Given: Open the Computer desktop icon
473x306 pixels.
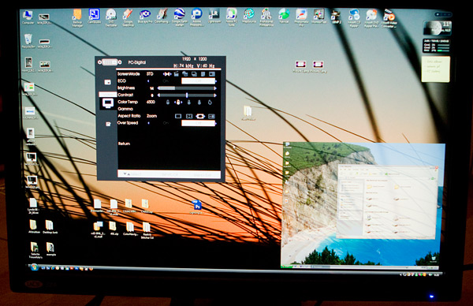Looking at the screenshot, I should [x=28, y=17].
